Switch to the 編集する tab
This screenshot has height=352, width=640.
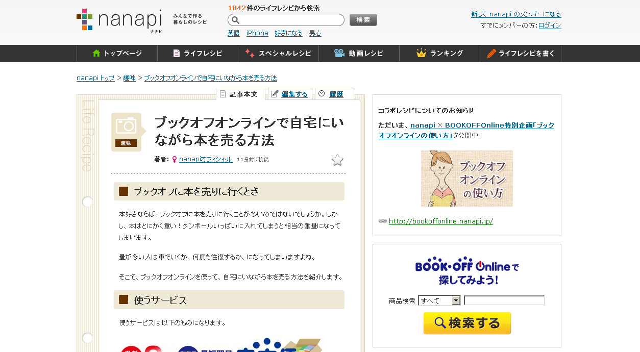pyautogui.click(x=290, y=94)
